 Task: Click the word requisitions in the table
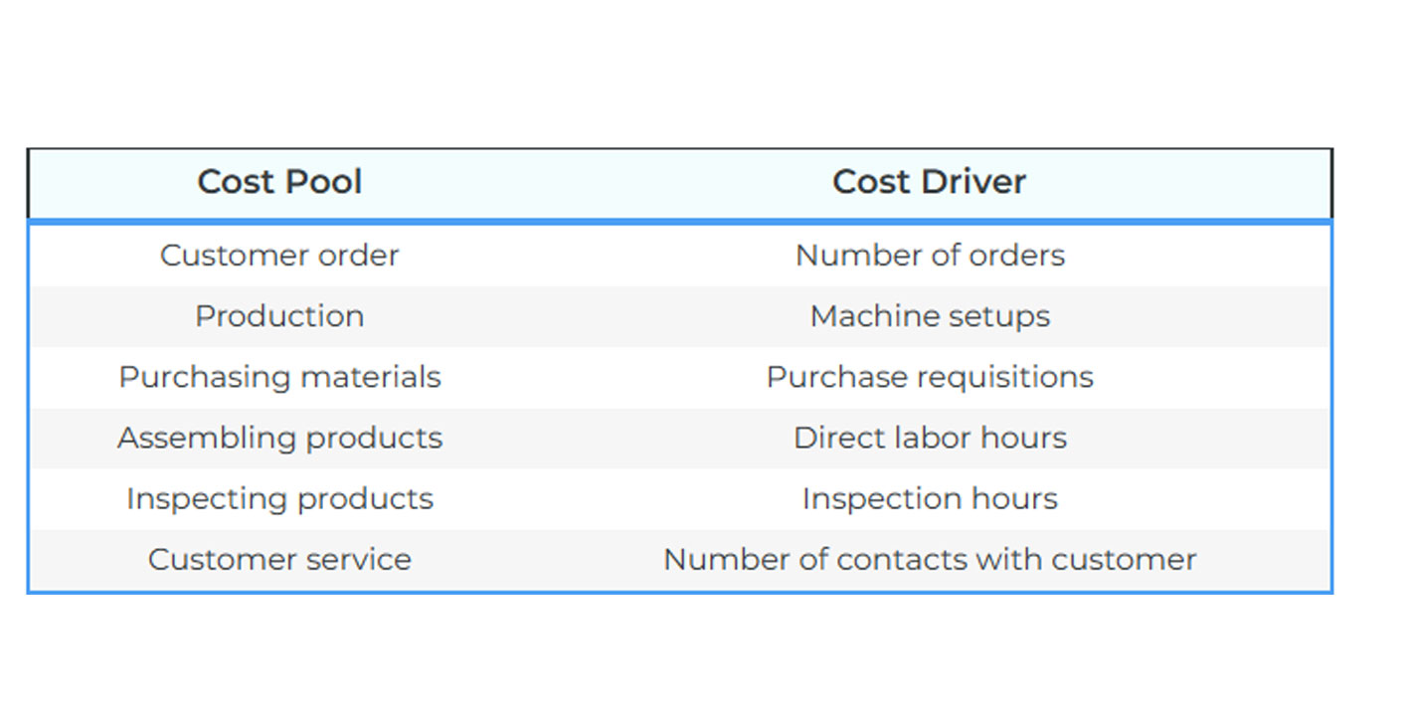click(x=1004, y=377)
